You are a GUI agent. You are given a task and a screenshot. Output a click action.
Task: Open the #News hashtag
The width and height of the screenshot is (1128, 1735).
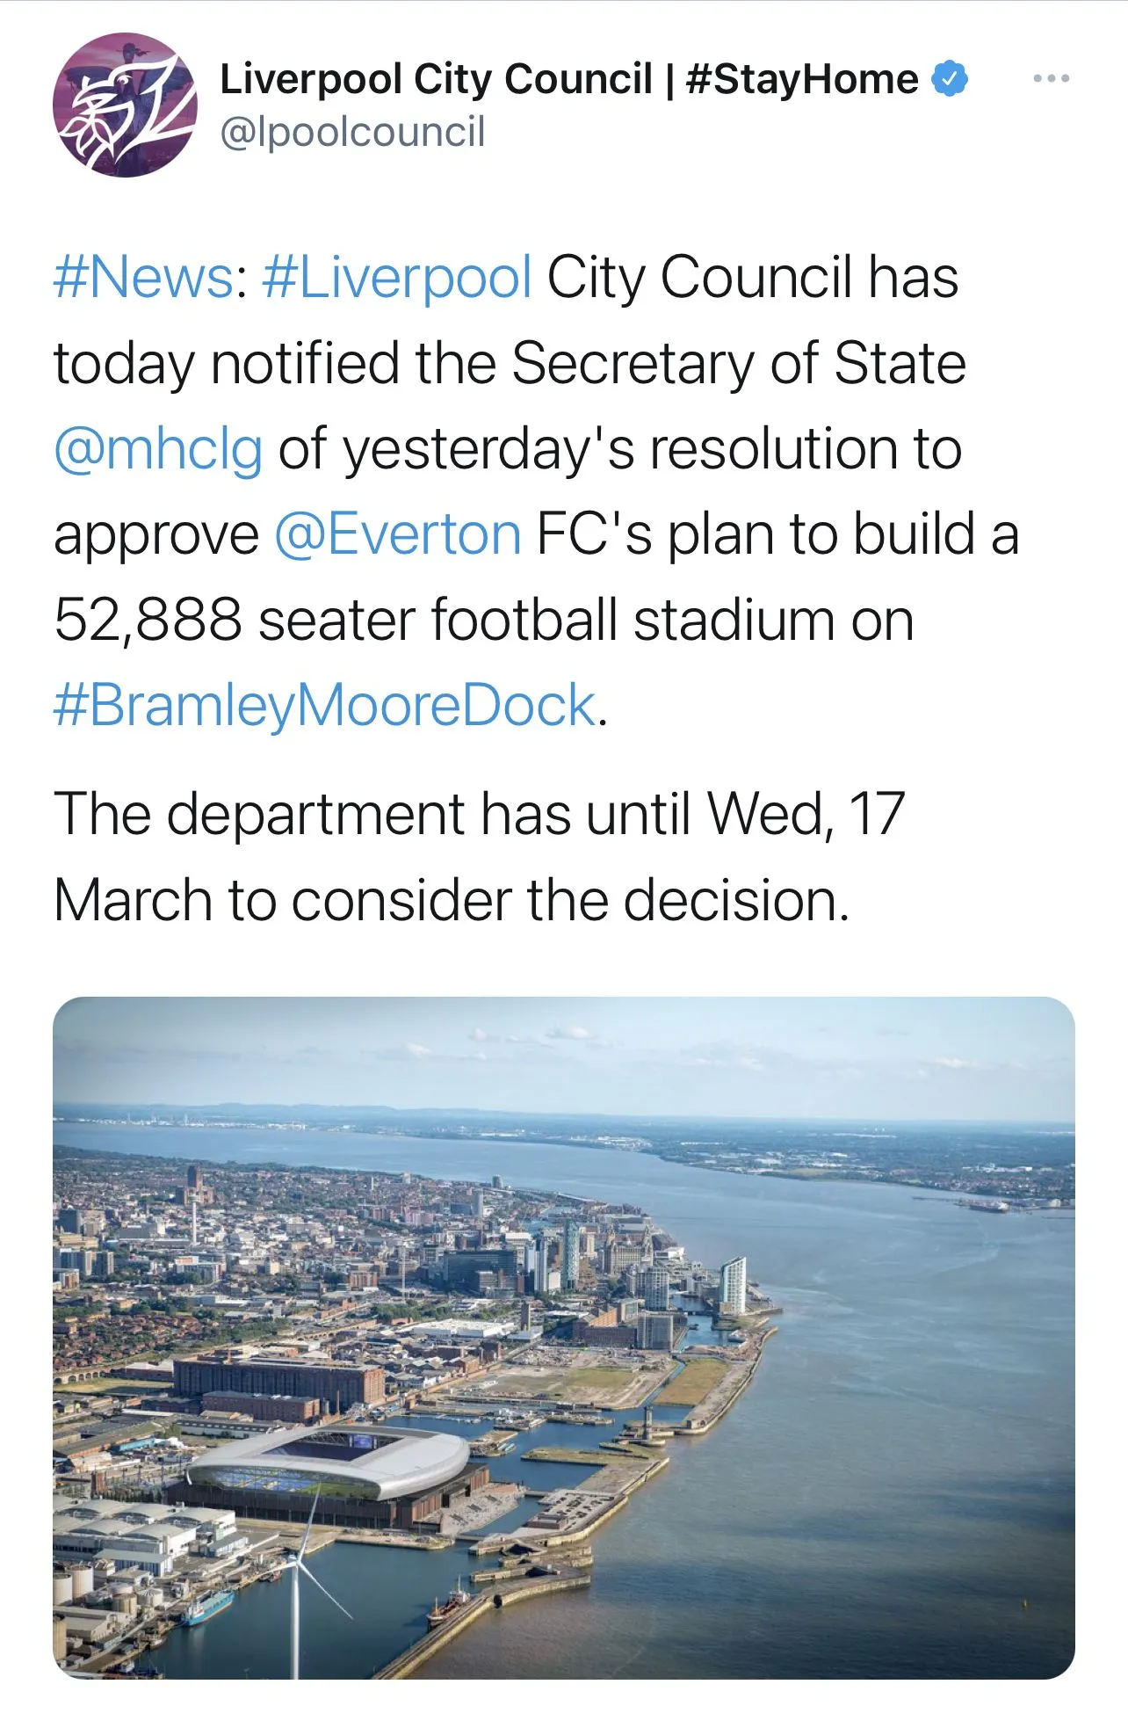(142, 278)
